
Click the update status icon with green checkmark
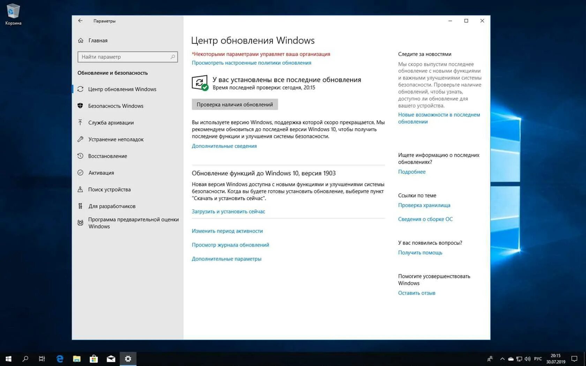200,83
